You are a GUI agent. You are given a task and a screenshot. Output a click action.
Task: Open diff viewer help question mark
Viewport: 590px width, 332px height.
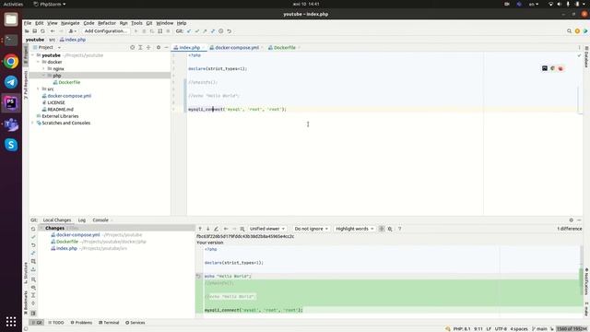click(399, 229)
